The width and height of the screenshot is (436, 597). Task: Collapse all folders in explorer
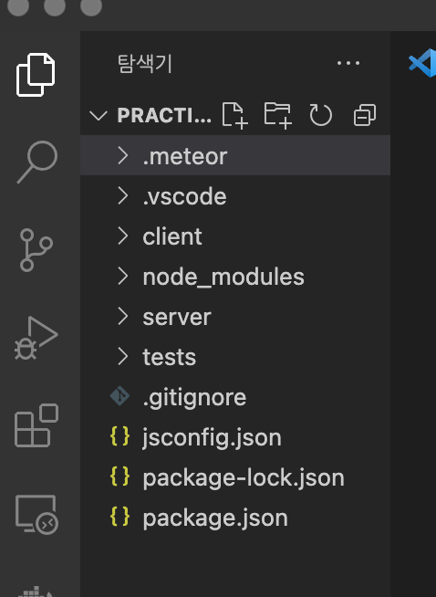365,115
